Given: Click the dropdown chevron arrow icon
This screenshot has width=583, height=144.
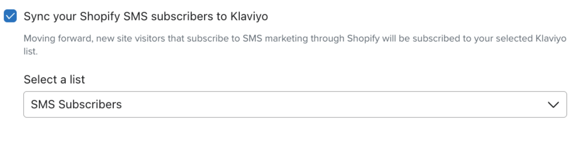Looking at the screenshot, I should click(x=553, y=105).
